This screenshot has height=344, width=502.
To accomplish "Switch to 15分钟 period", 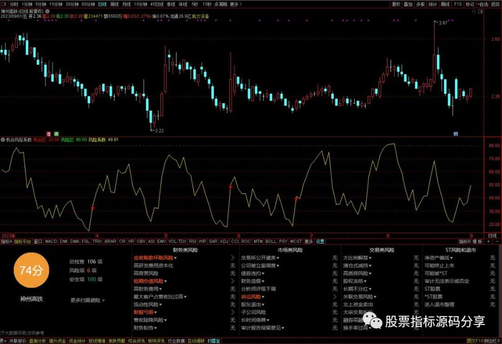I will coord(56,4).
